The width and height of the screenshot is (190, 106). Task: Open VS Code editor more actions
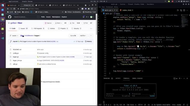tap(187, 10)
